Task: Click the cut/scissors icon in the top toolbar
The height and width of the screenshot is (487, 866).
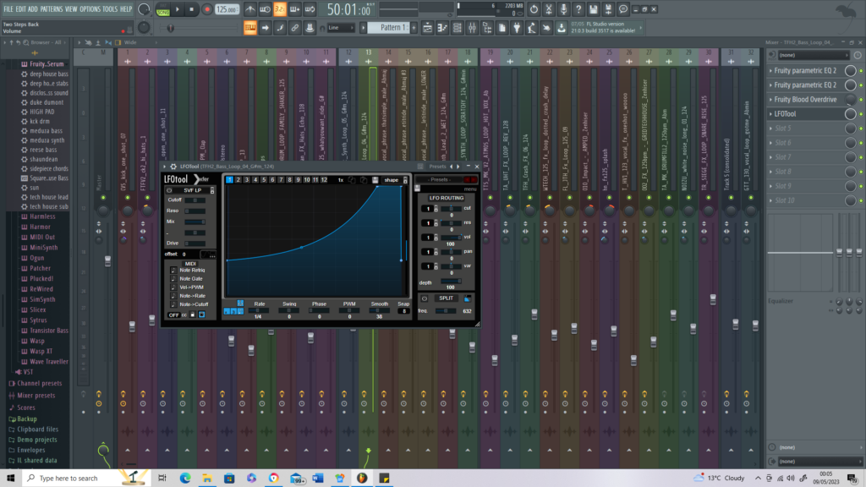Action: coord(548,9)
